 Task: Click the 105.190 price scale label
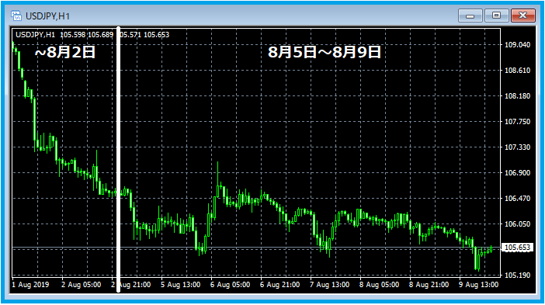[517, 276]
